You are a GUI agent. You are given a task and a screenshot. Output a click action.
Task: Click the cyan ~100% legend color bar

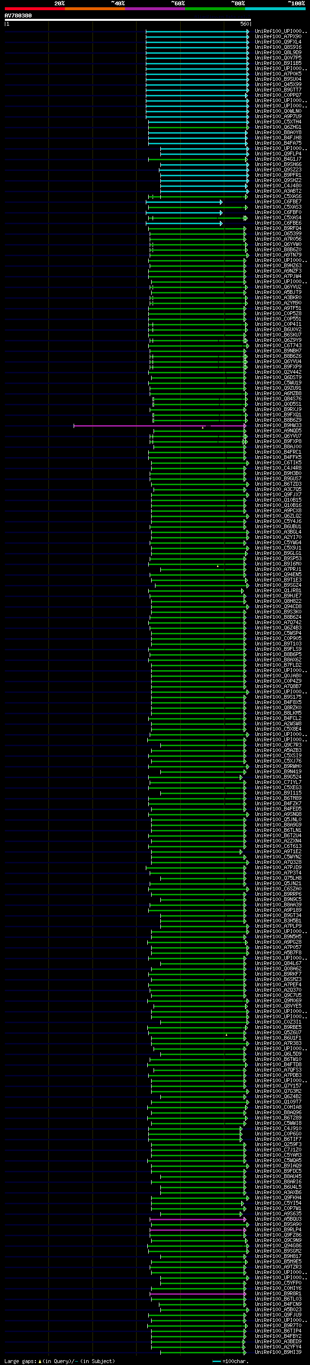point(275,9)
